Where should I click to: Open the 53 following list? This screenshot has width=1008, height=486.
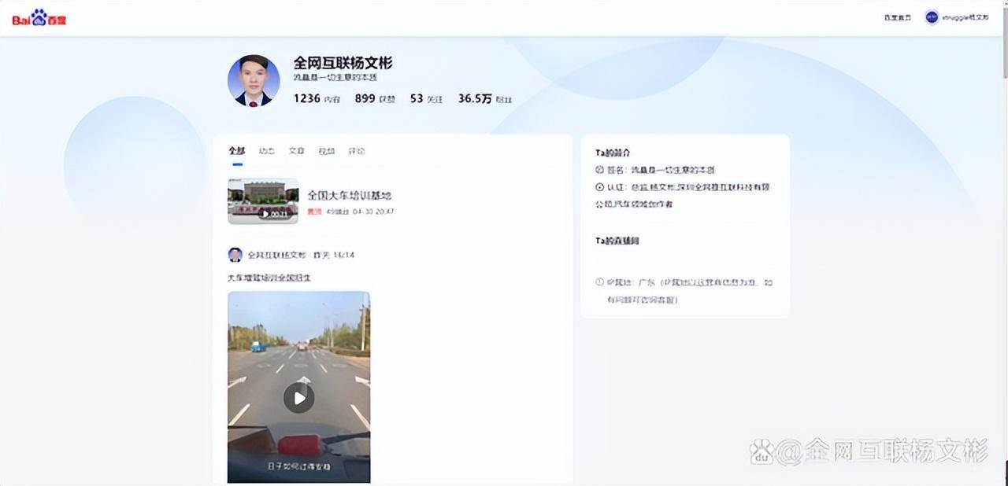[426, 99]
